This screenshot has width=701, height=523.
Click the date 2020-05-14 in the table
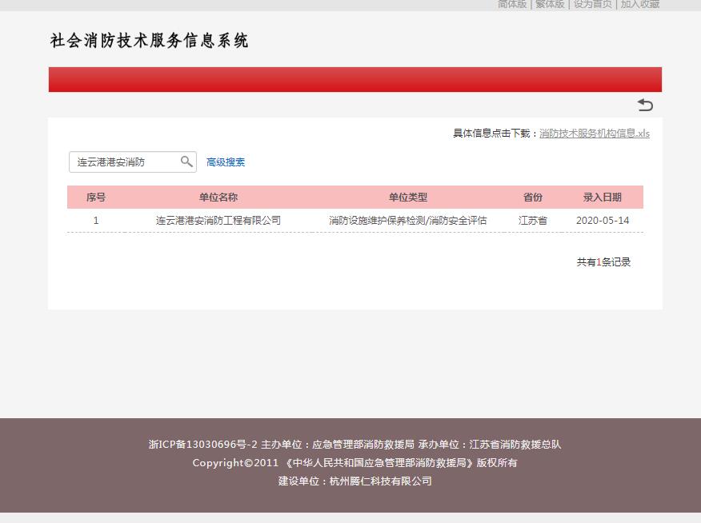[x=602, y=220]
